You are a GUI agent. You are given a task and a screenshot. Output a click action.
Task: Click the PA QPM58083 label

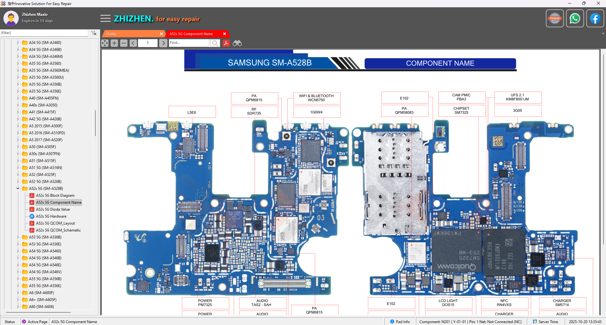(x=404, y=111)
